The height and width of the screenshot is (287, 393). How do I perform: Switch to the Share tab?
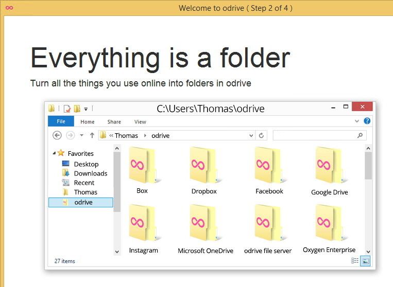(x=114, y=121)
